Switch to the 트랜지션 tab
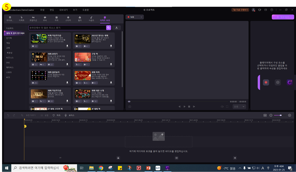 tap(33, 19)
